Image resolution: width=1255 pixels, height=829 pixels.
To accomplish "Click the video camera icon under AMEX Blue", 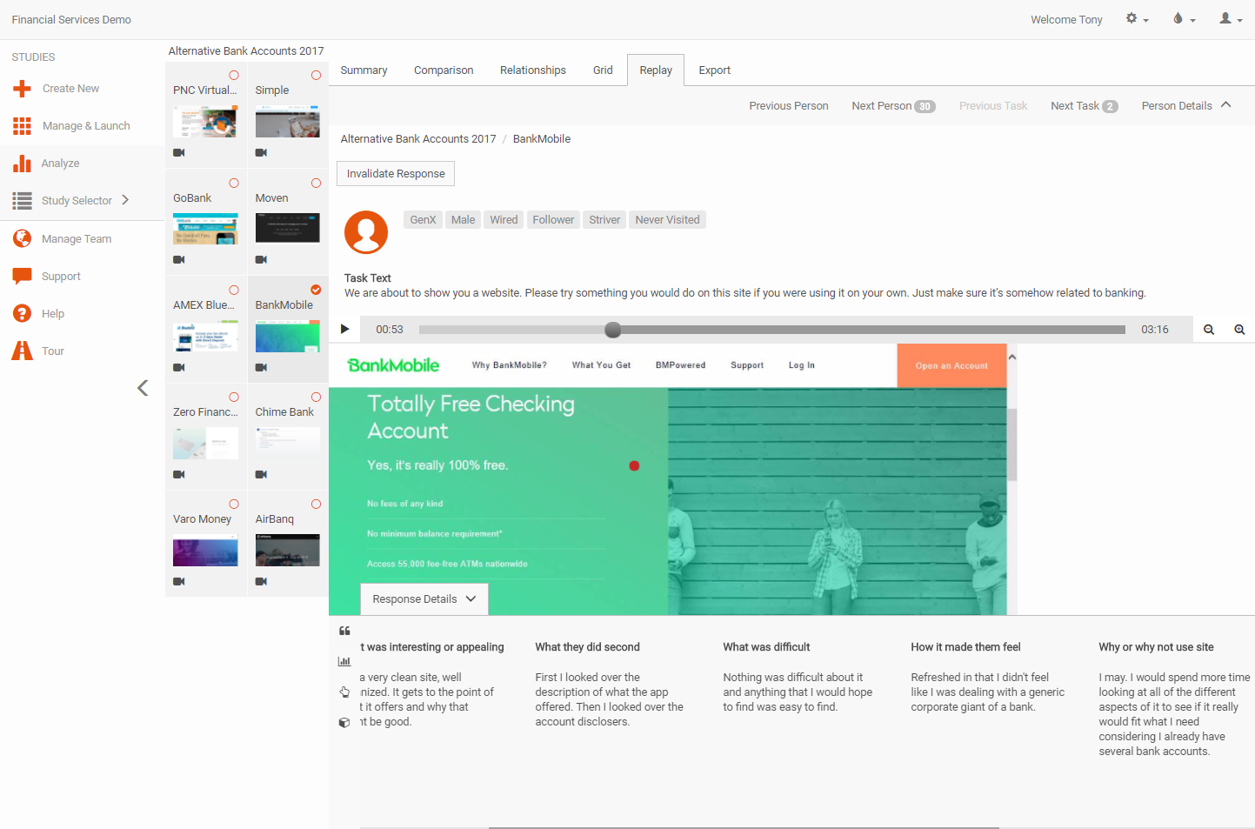I will click(179, 368).
